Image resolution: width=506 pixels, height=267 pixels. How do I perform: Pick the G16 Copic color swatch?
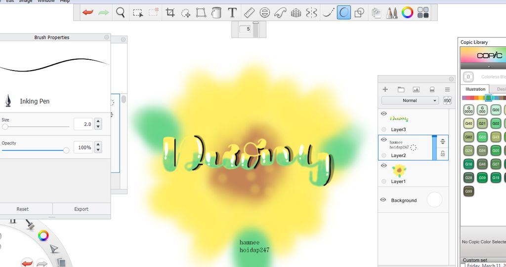click(469, 164)
